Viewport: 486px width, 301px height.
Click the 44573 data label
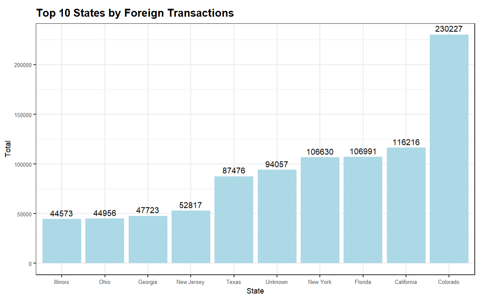tap(62, 214)
